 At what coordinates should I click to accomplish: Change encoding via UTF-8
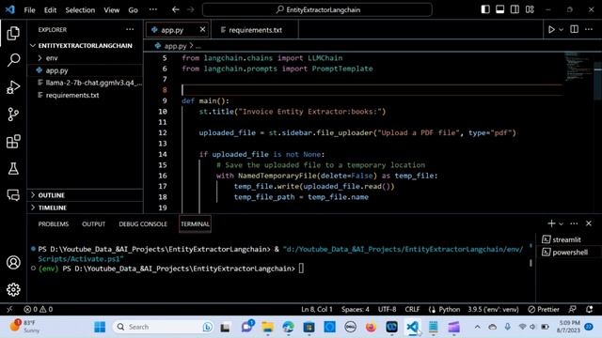[387, 309]
